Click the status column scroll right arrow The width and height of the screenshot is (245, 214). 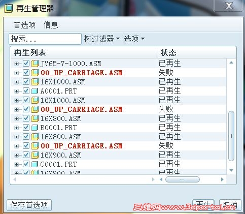[x=222, y=179]
